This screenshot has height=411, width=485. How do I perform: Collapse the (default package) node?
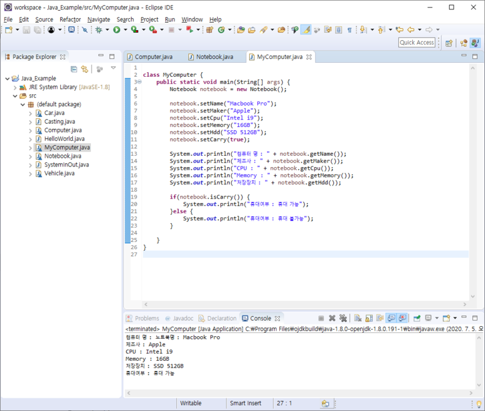pyautogui.click(x=23, y=105)
